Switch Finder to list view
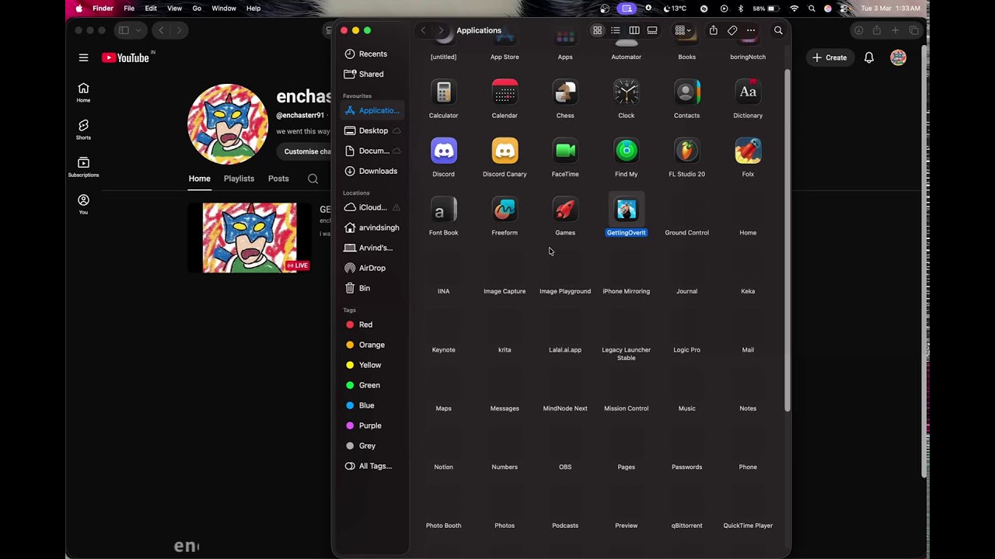Image resolution: width=995 pixels, height=559 pixels. [x=615, y=30]
